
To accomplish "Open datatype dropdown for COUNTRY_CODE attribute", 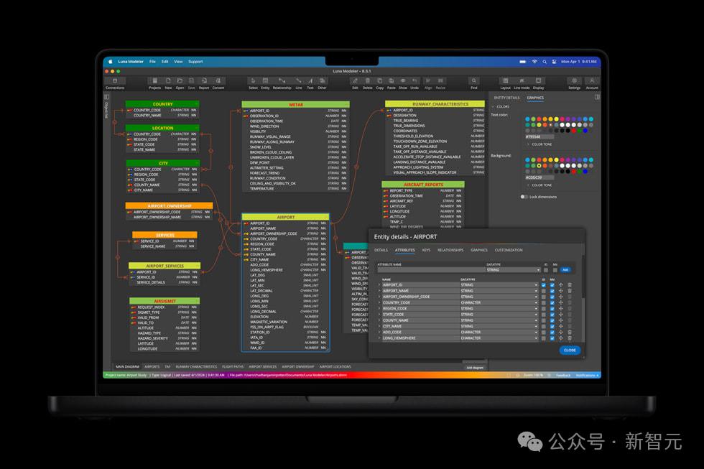I will coord(499,302).
